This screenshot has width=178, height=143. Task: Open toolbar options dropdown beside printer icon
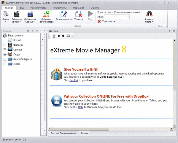coord(72,36)
